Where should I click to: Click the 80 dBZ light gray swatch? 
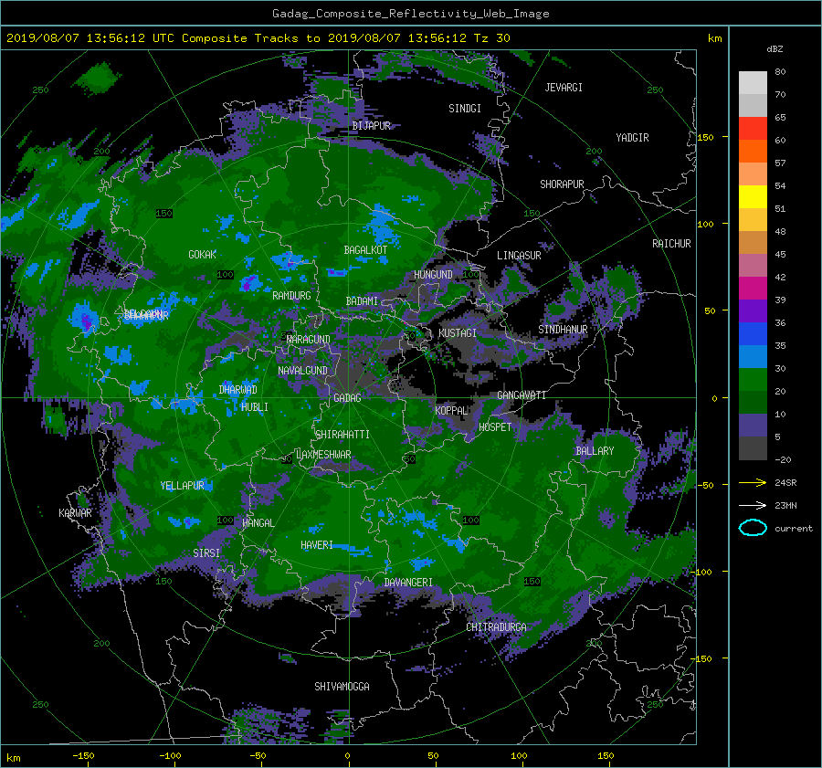(x=753, y=83)
